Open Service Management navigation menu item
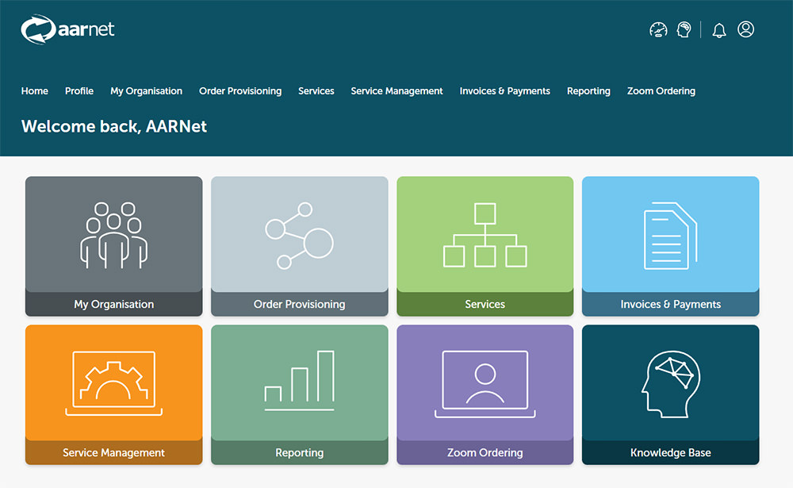 396,91
